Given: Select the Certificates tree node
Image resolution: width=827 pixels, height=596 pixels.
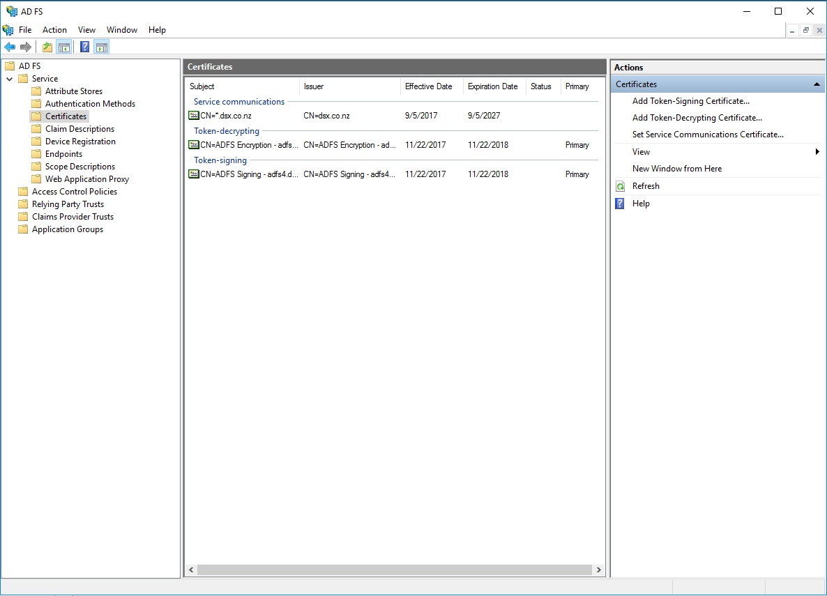Looking at the screenshot, I should [66, 116].
